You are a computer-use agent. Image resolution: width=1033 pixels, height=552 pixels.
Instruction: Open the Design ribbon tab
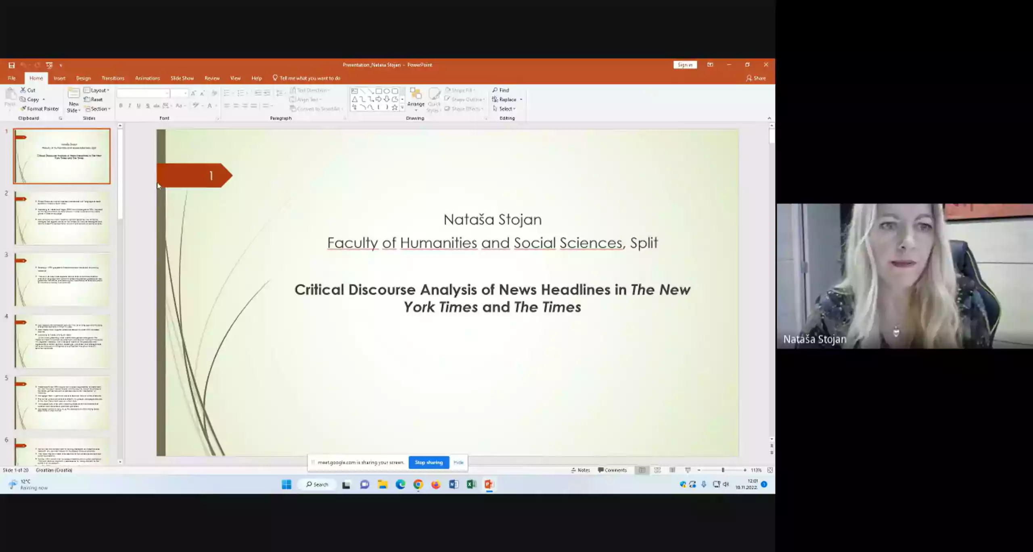click(x=84, y=78)
